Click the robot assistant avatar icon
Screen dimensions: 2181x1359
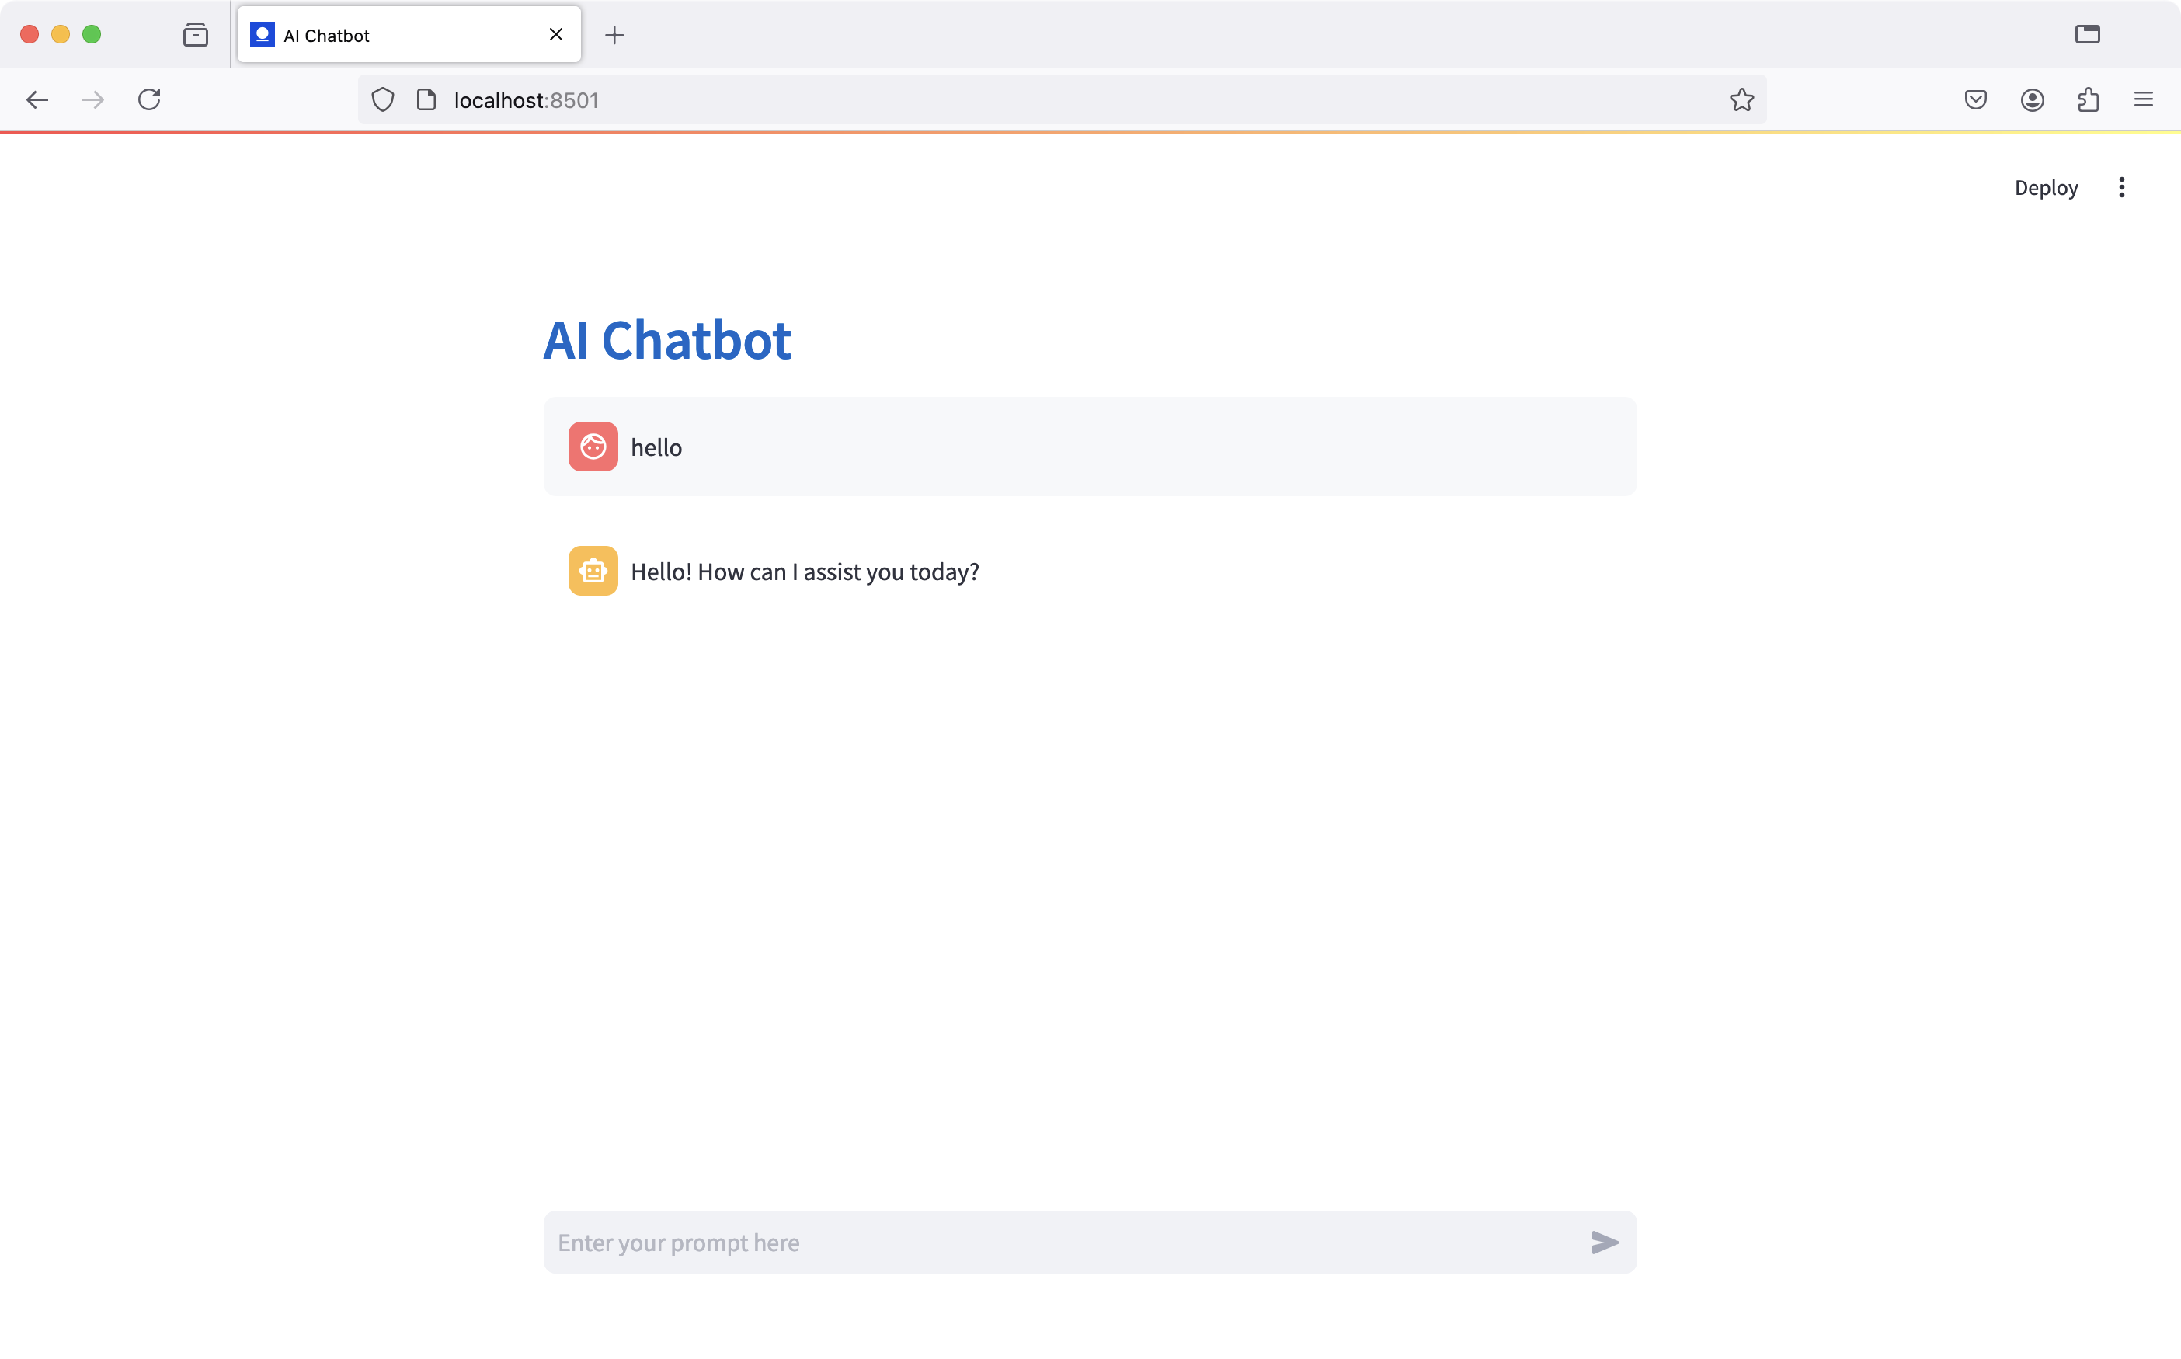(x=593, y=571)
